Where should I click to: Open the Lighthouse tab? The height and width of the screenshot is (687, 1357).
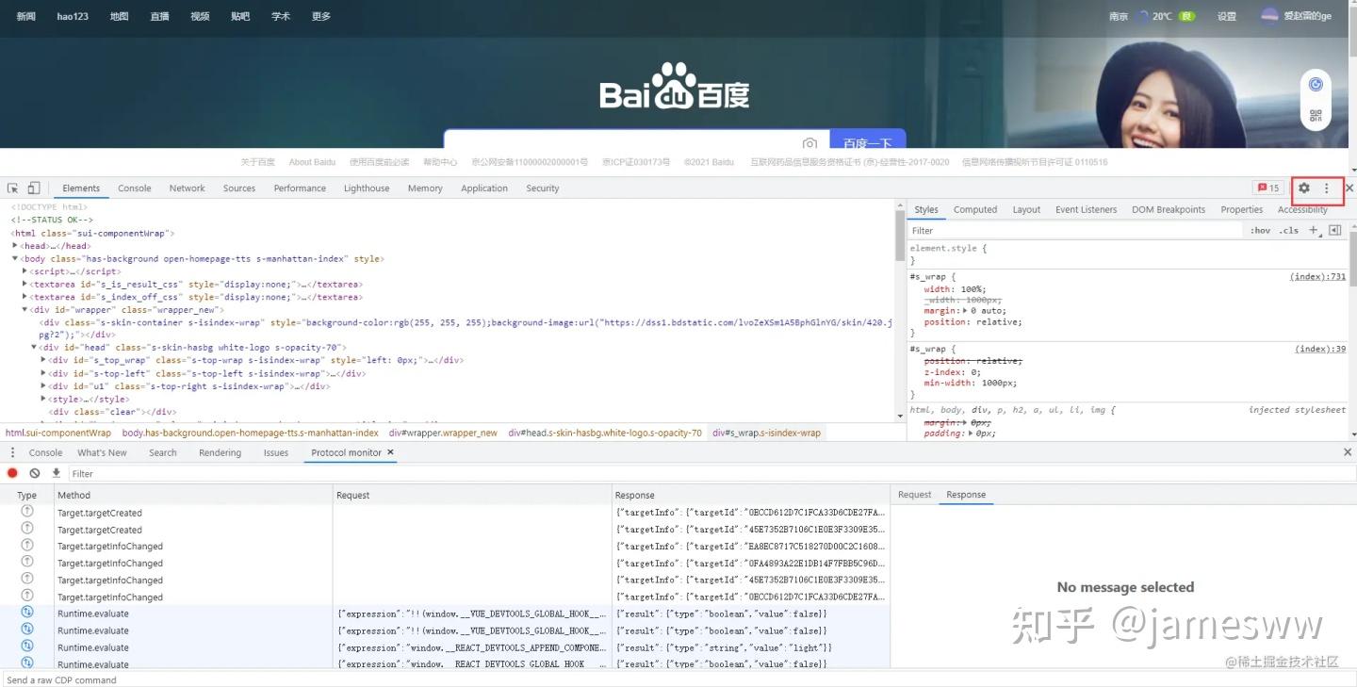[367, 188]
